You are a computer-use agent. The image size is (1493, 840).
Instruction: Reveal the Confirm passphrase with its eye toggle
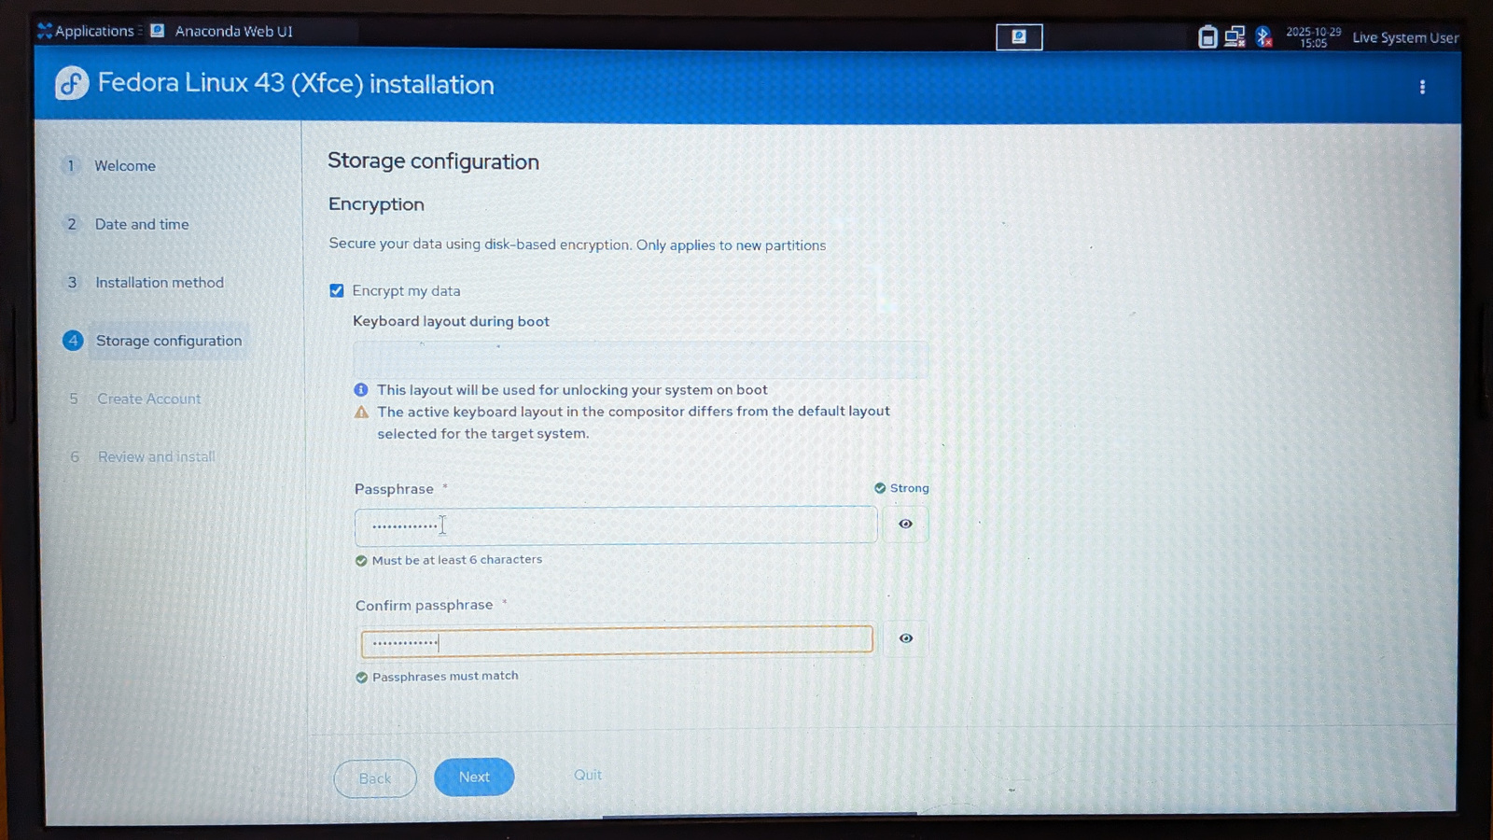click(x=904, y=638)
